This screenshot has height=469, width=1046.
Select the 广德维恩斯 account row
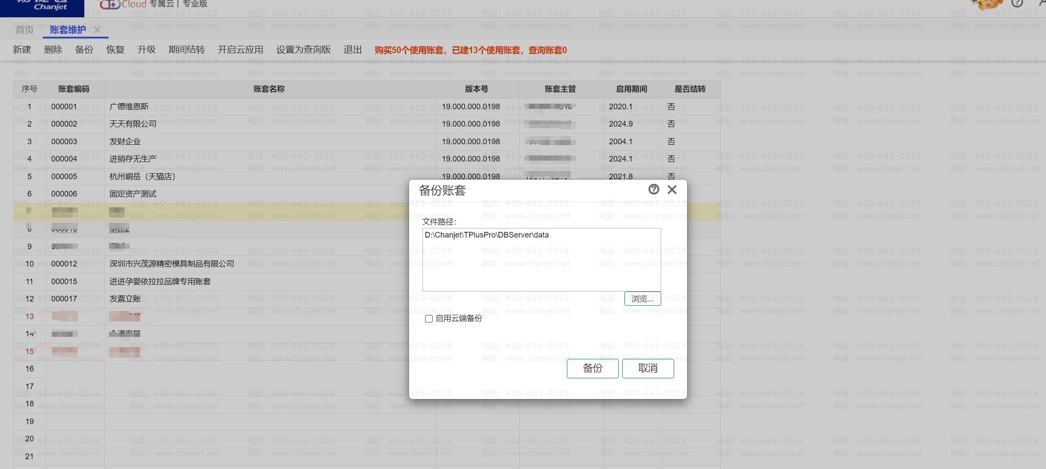coord(129,107)
